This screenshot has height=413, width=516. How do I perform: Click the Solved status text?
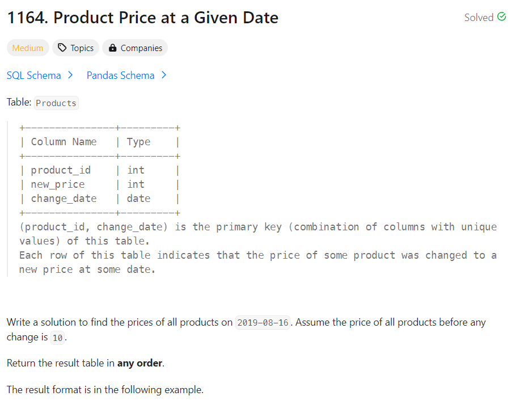coord(479,18)
